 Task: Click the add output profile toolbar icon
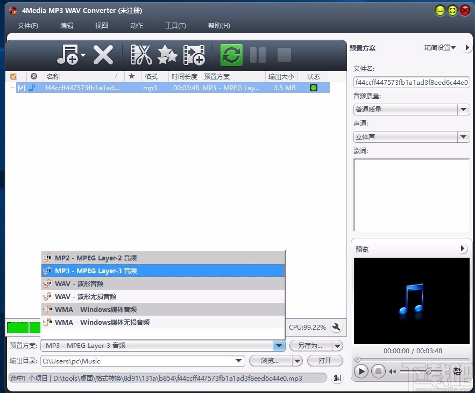click(x=194, y=54)
